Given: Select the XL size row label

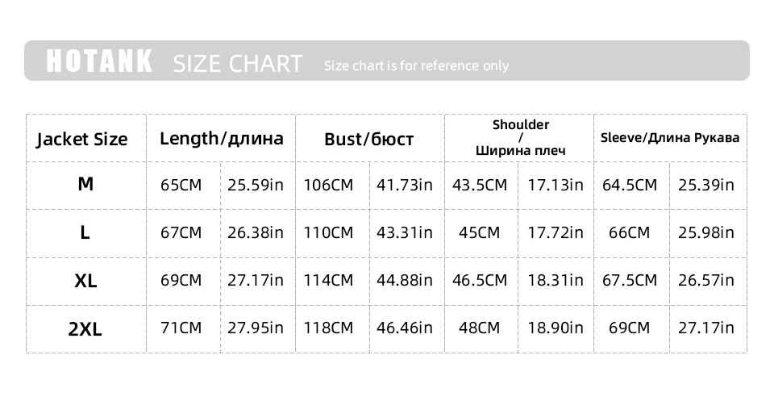Looking at the screenshot, I should (85, 281).
